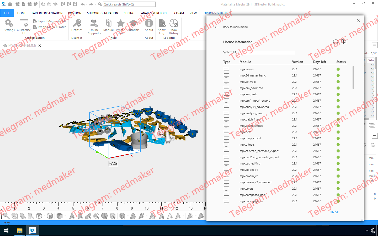The width and height of the screenshot is (378, 236).
Task: Click the Show Log icon
Action: [162, 24]
